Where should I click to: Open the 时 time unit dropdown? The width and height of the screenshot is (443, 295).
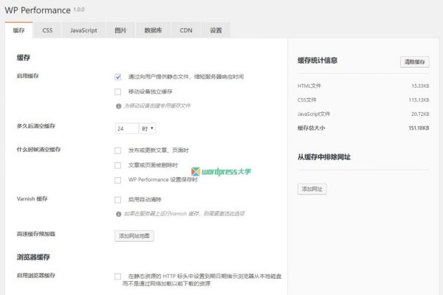(147, 128)
